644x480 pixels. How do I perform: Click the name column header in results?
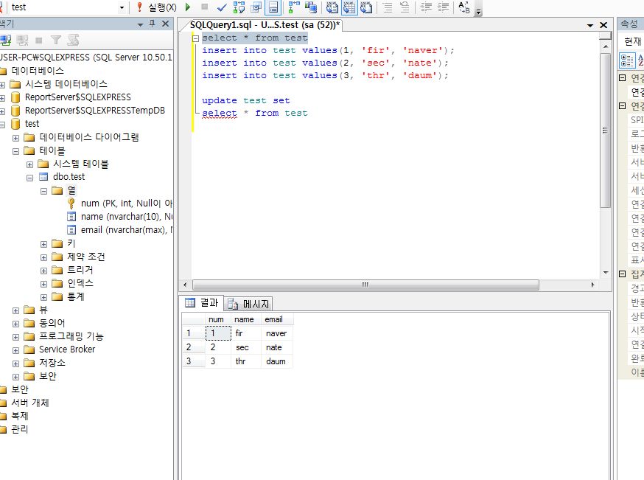point(246,319)
